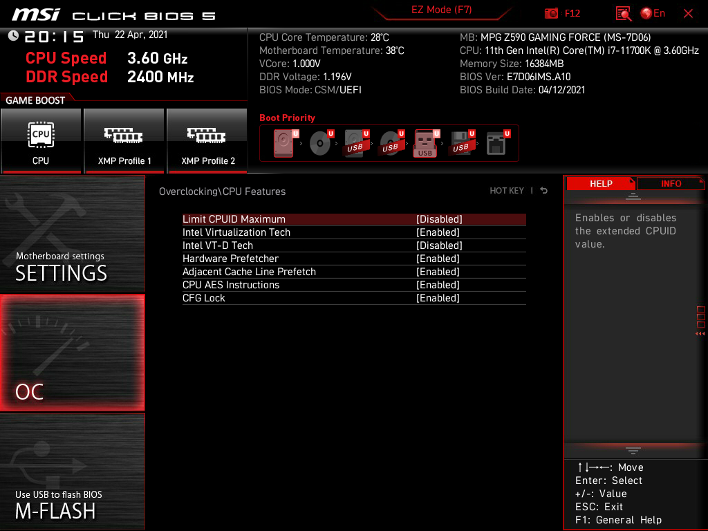This screenshot has height=531, width=708.
Task: Select the CPU AES Instructions label
Action: [231, 284]
